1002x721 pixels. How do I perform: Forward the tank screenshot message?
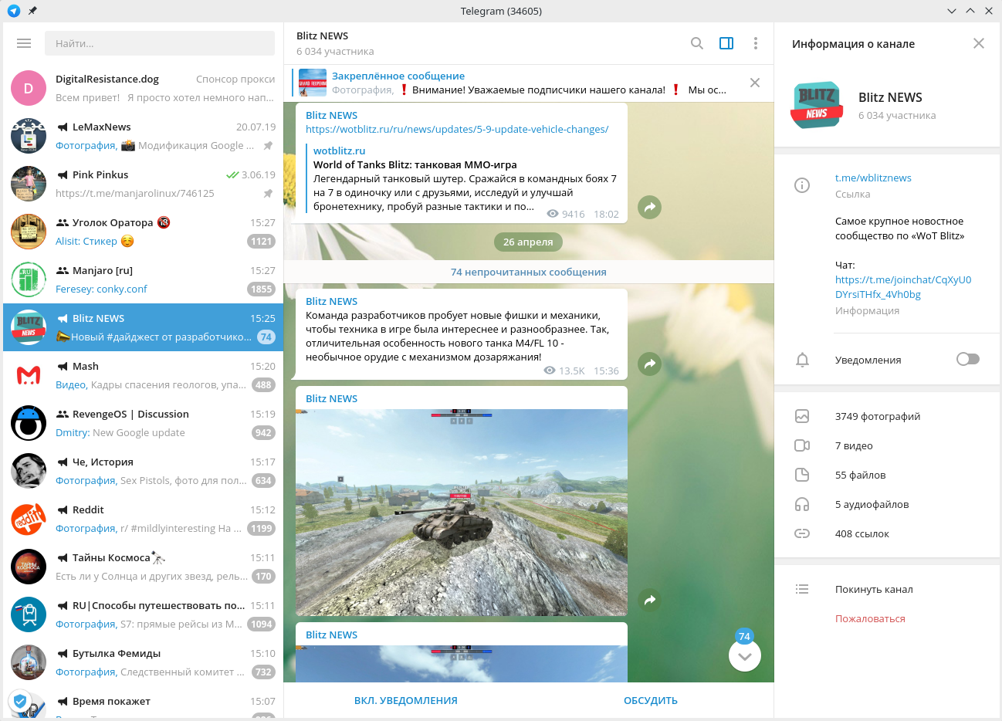pos(650,600)
